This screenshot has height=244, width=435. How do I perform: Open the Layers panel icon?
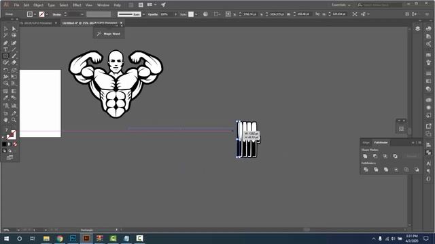tap(417, 28)
